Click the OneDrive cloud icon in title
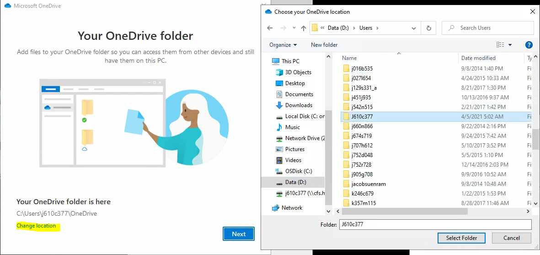This screenshot has height=255, width=540. 268,12
